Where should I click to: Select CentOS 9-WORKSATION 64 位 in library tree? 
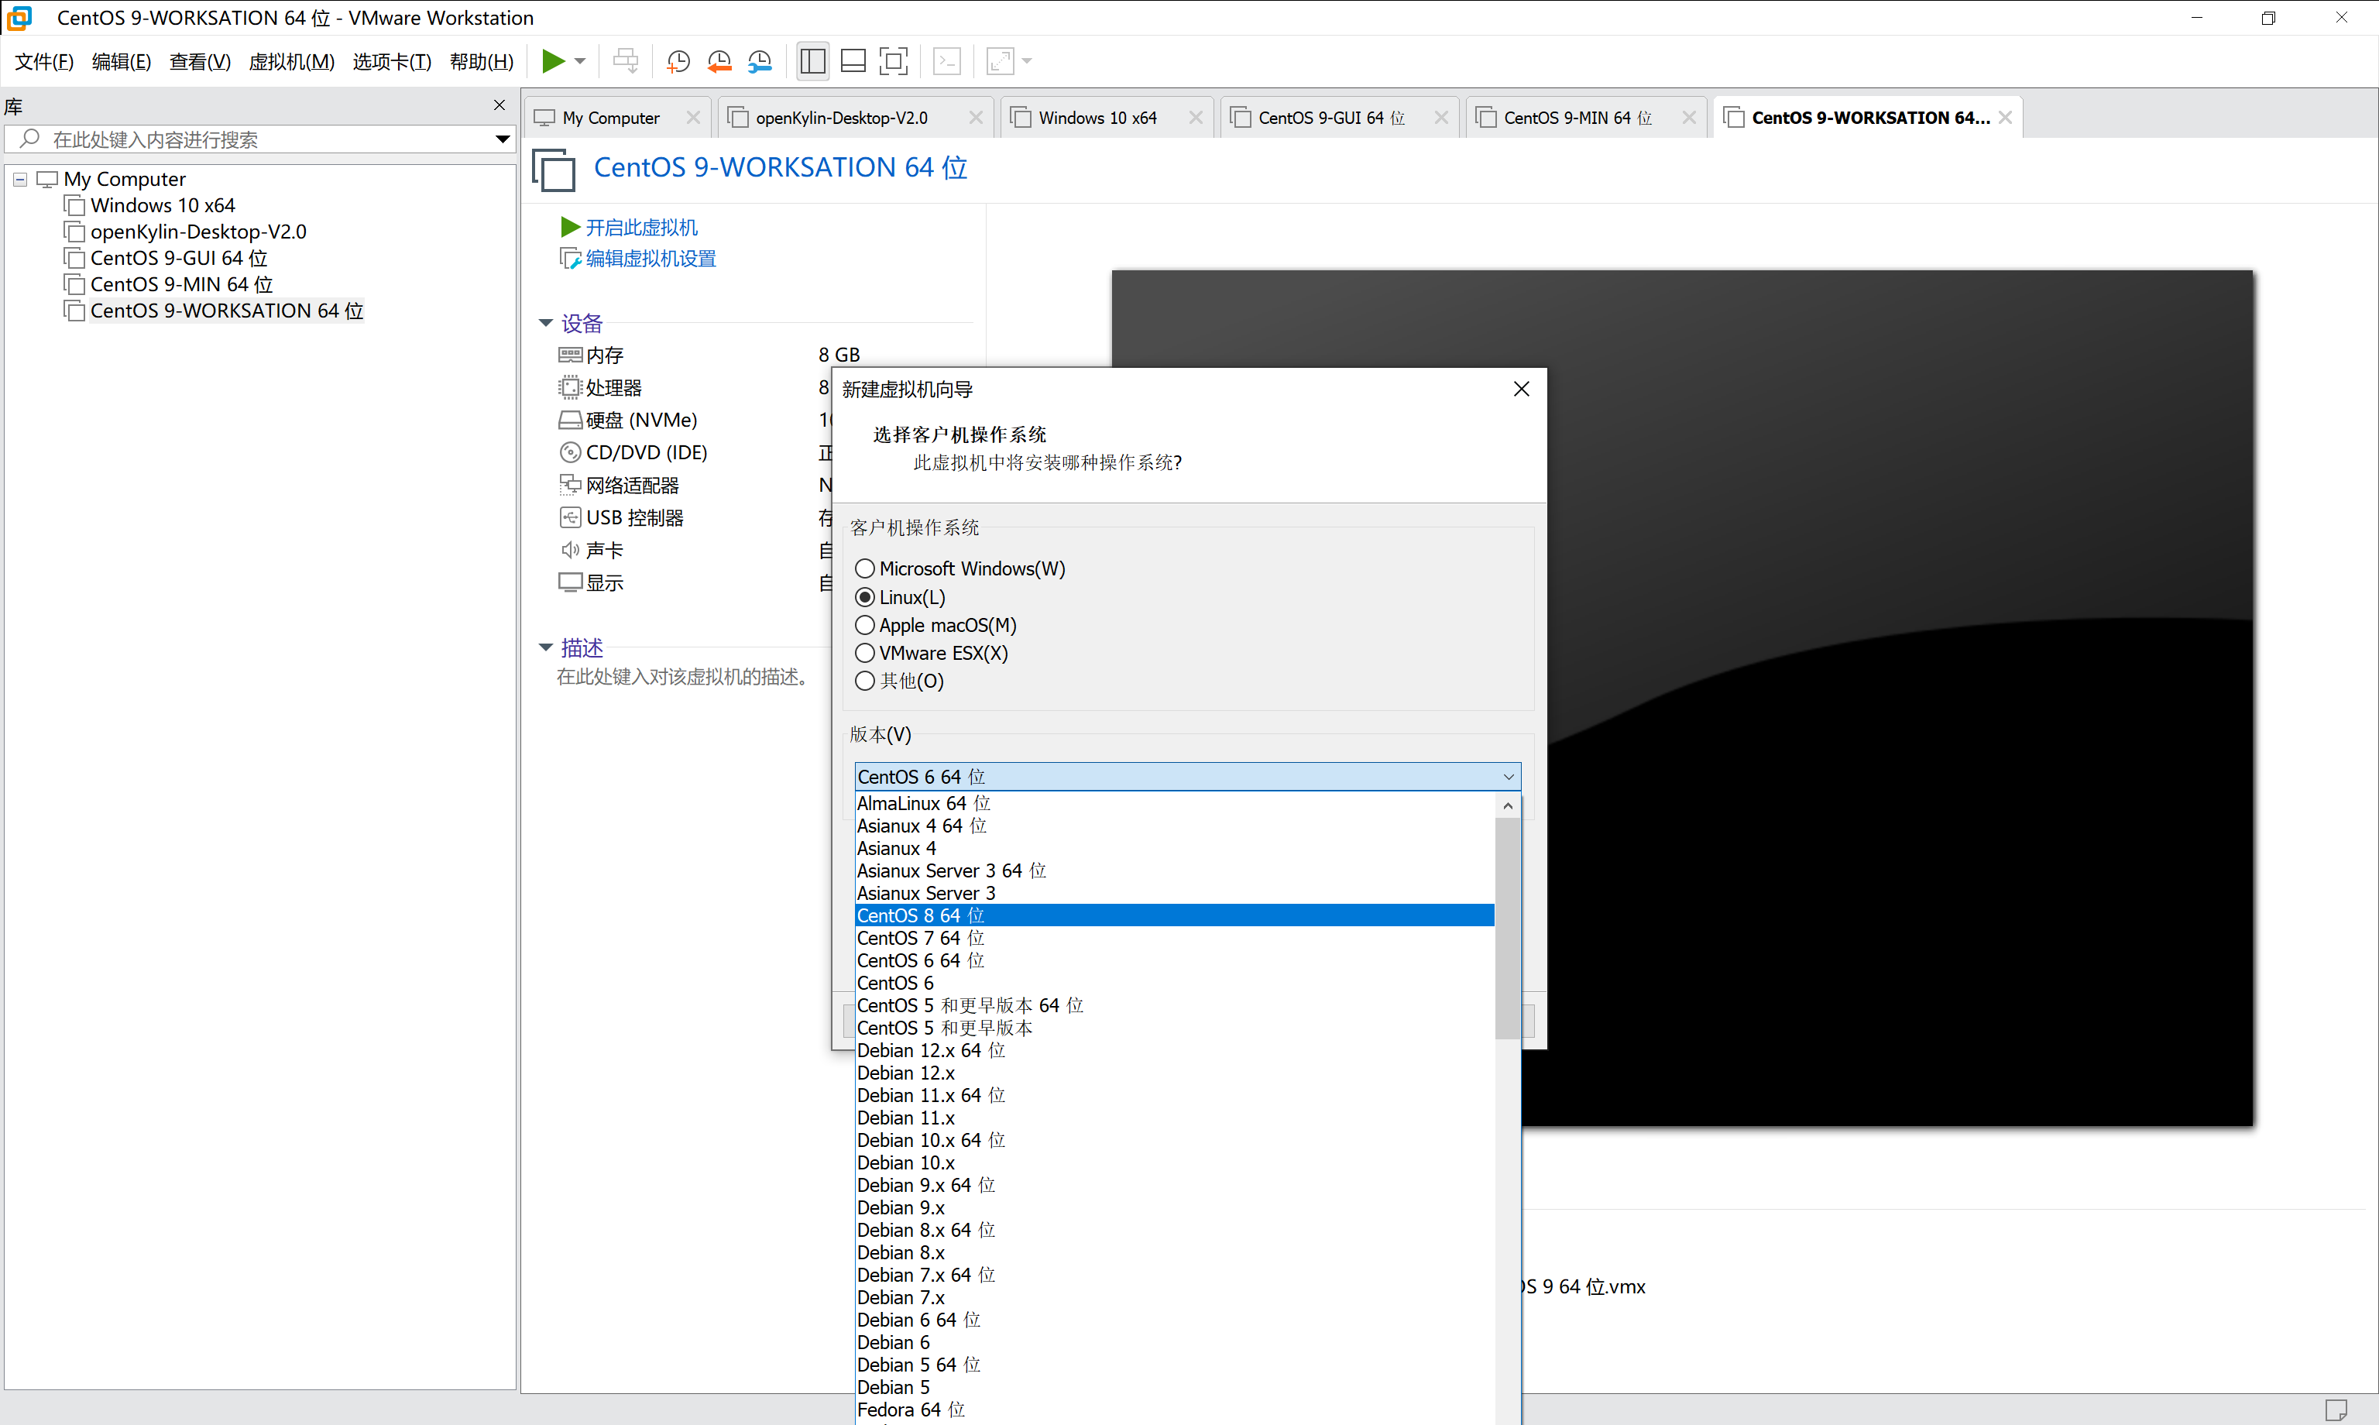[x=227, y=311]
